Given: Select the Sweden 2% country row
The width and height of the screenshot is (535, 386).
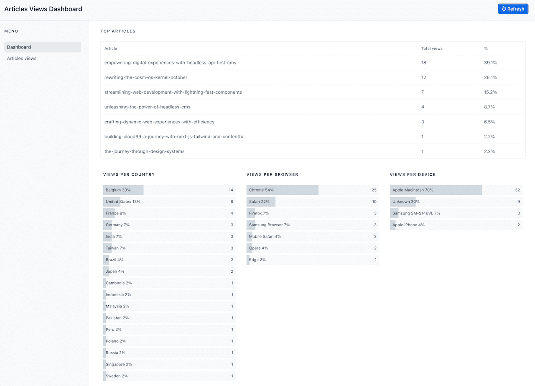Looking at the screenshot, I should [x=169, y=376].
